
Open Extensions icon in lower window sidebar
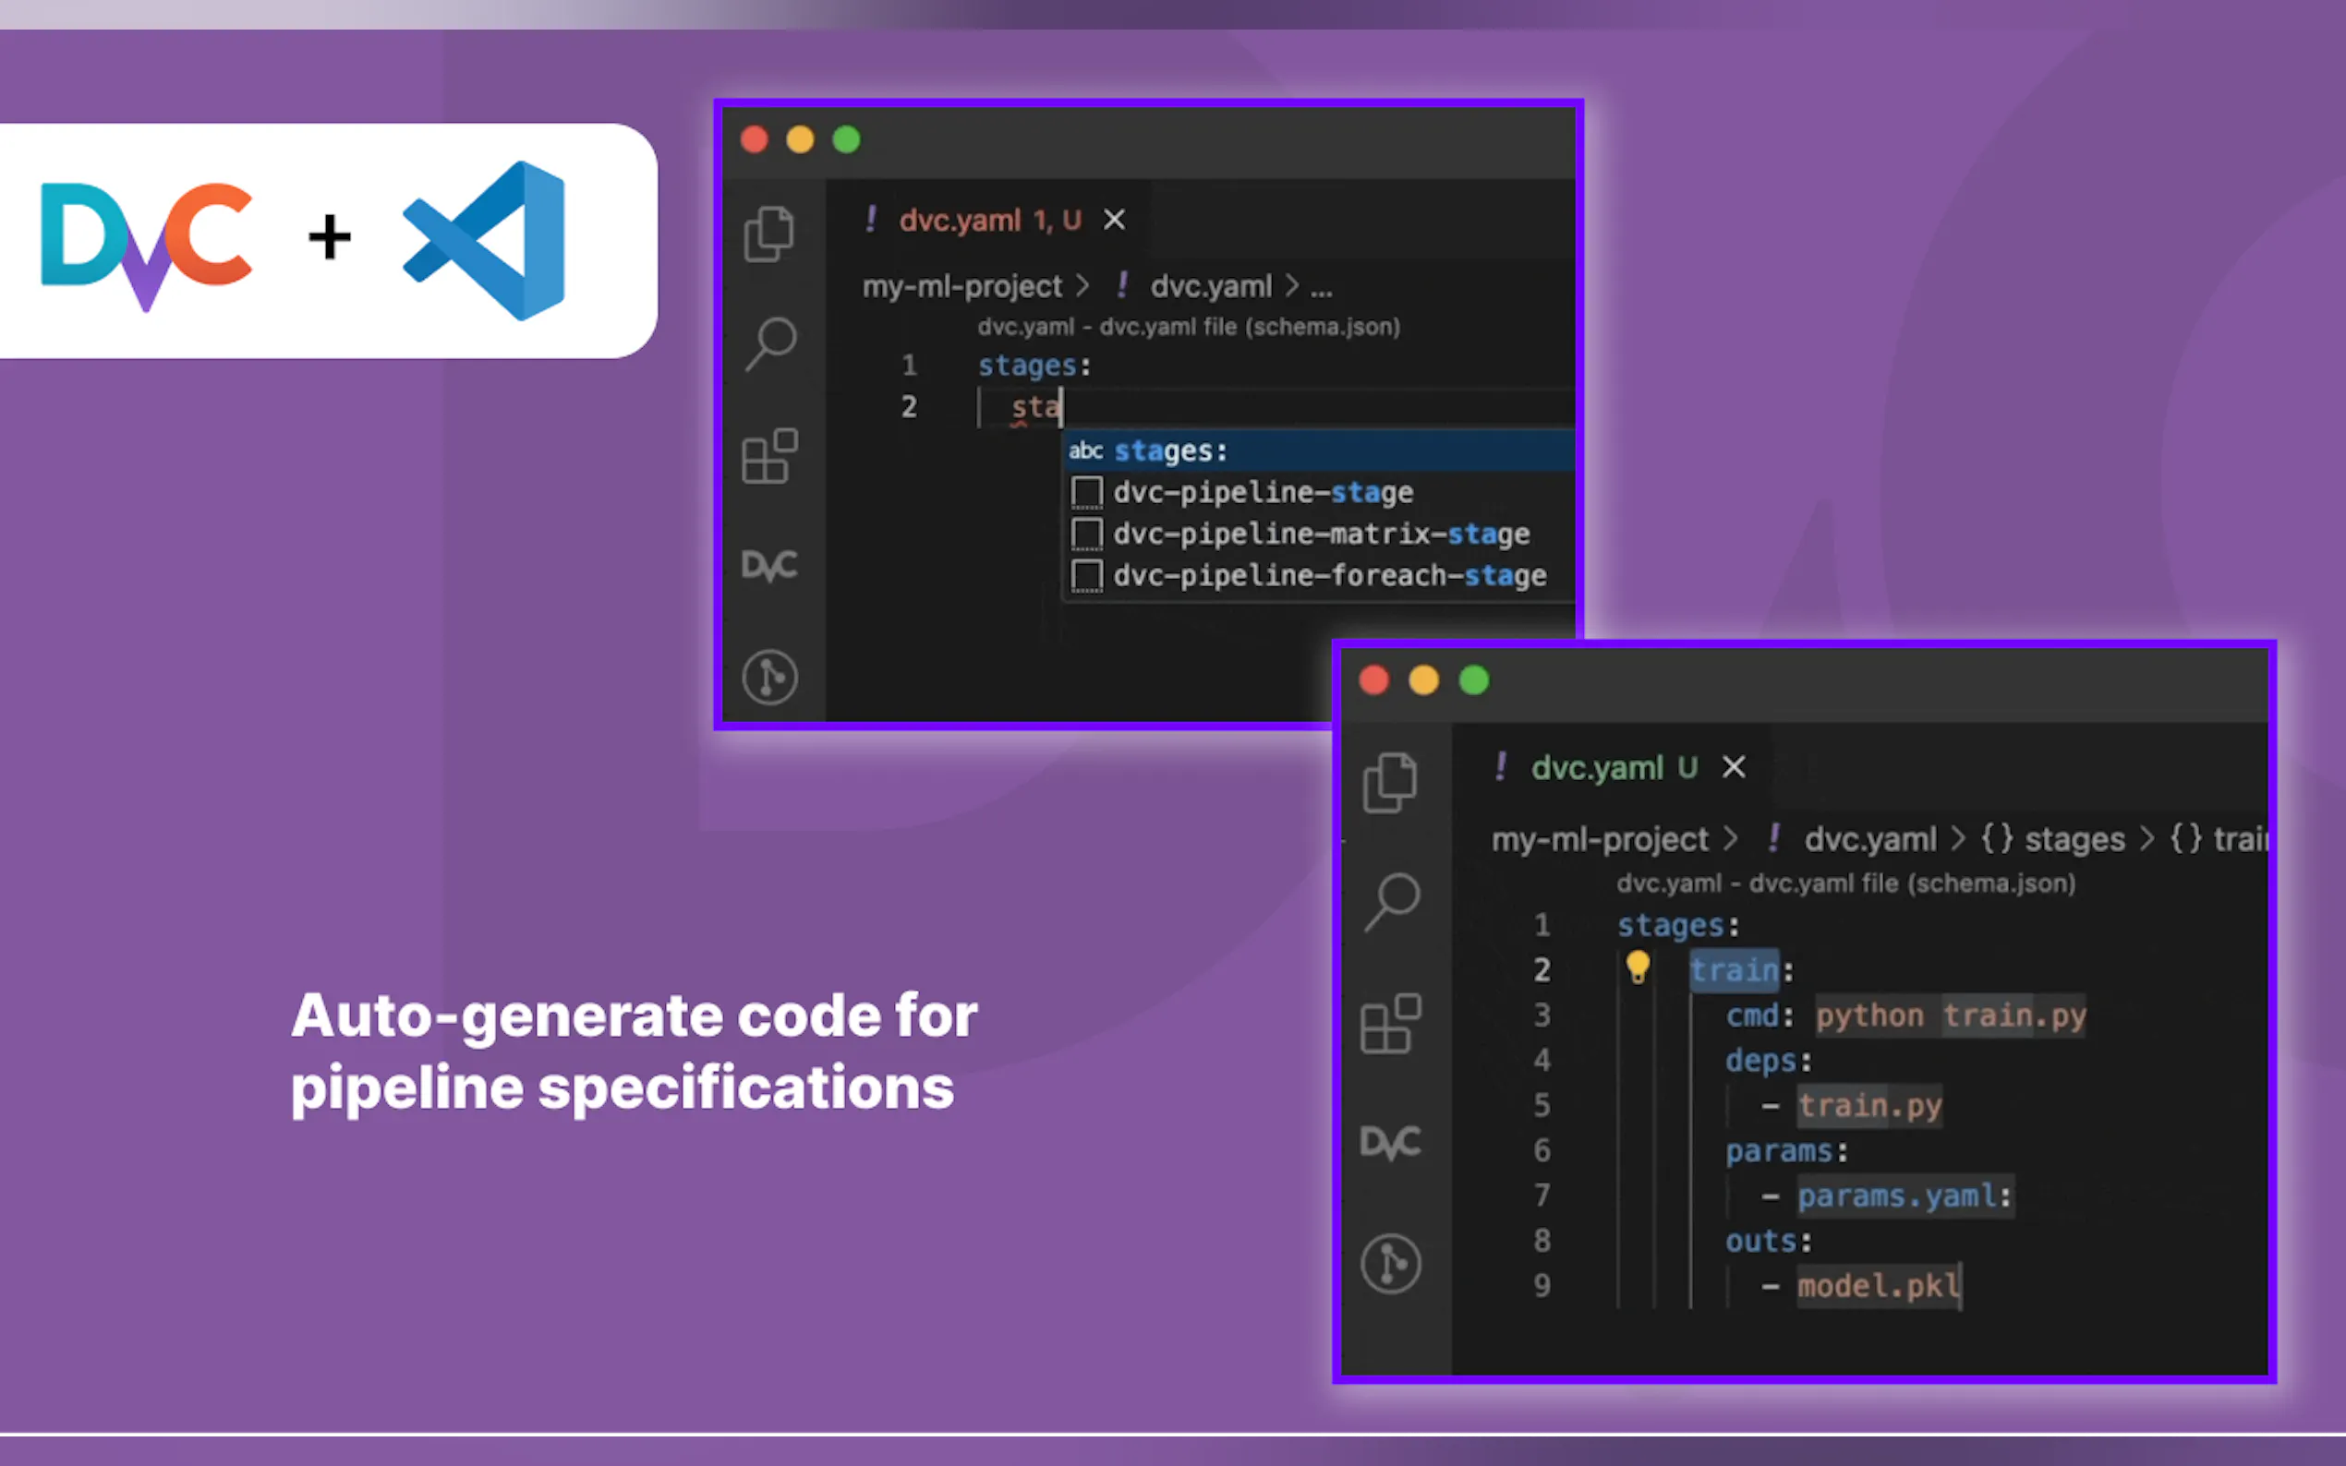[1391, 1023]
